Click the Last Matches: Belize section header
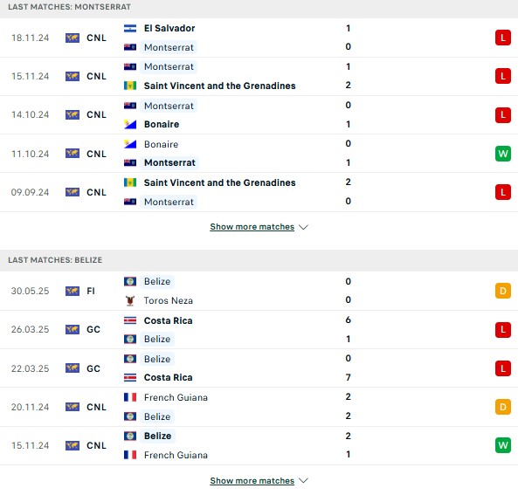The width and height of the screenshot is (518, 495). [x=259, y=260]
